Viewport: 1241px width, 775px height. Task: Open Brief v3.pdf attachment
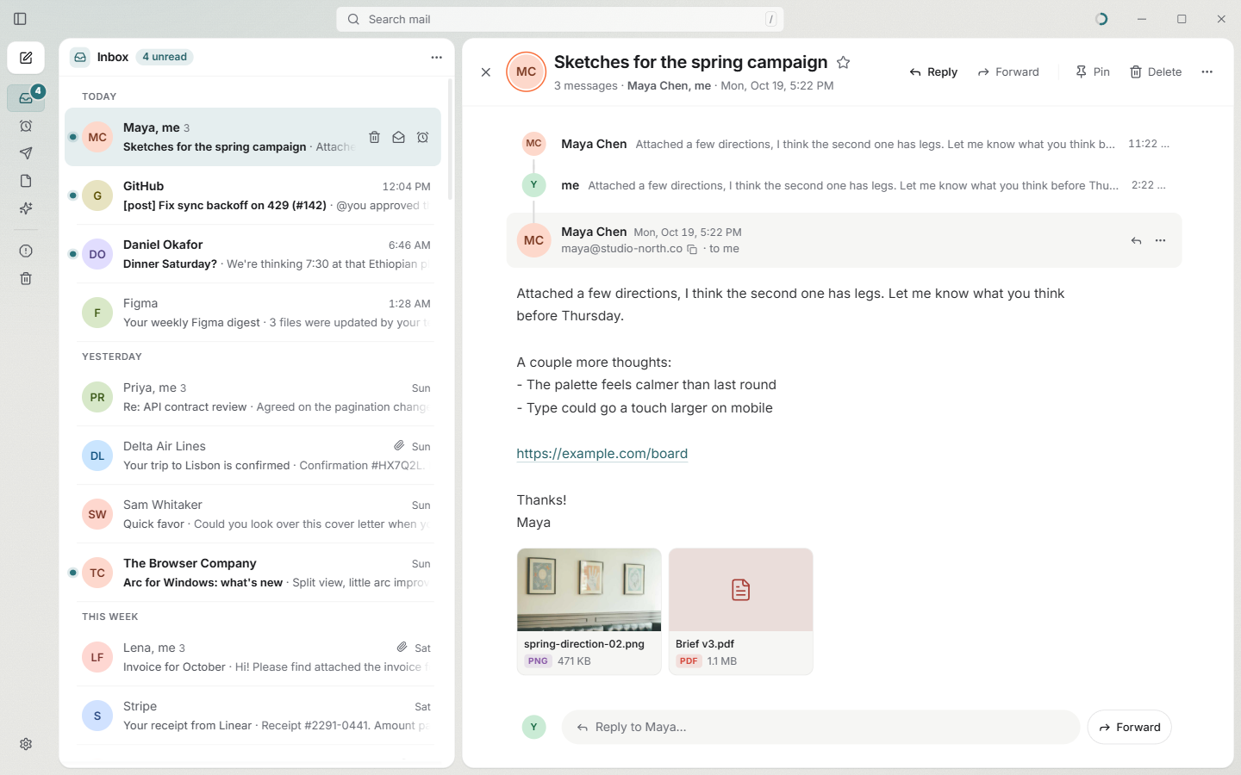pos(741,611)
